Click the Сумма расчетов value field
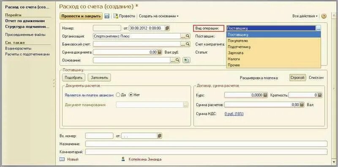 262,105
